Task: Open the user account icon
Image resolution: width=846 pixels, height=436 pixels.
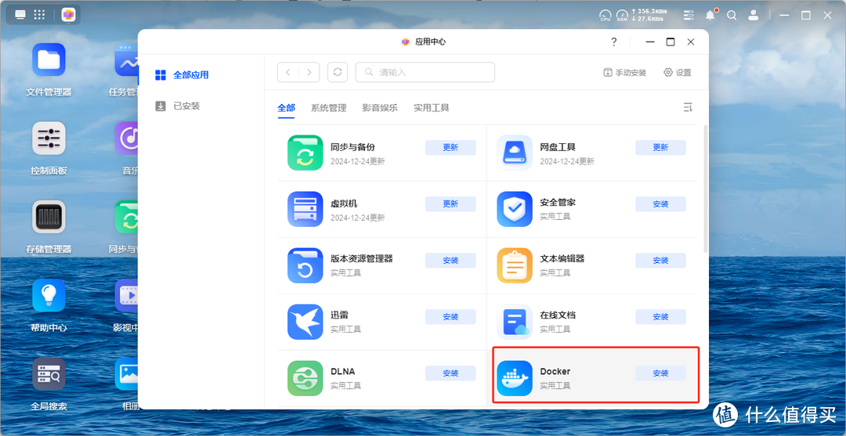Action: point(754,15)
